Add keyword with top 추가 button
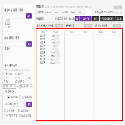Image resolution: width=125 pixels, height=125 pixels. coord(29,16)
